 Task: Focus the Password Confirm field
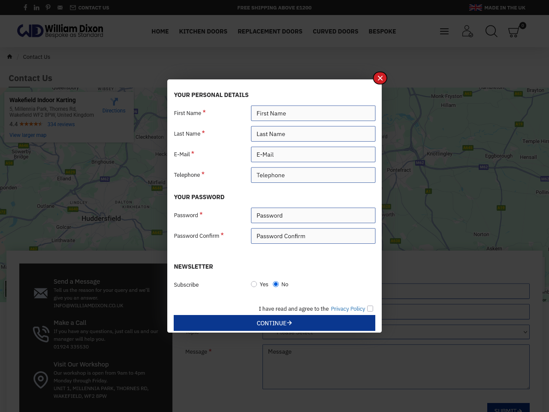[x=313, y=236]
